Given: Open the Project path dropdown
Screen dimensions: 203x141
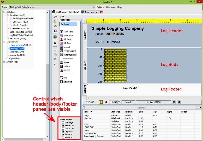Looking at the screenshot, I should [x=93, y=7].
